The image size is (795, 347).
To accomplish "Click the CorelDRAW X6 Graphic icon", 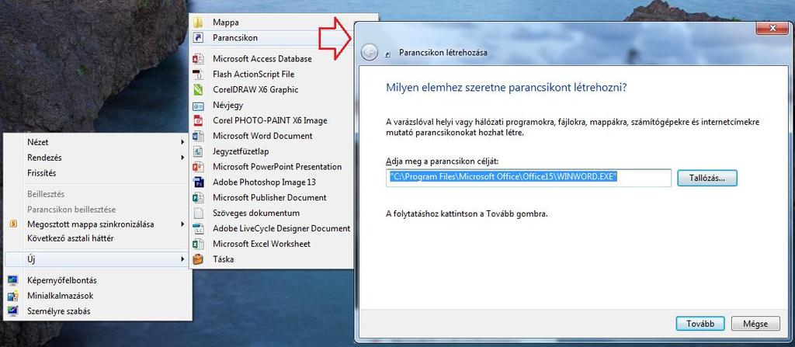I will (x=198, y=90).
